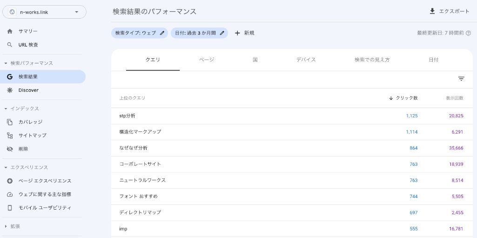Collapse the エクスペリエンス section
This screenshot has width=477, height=238.
pyautogui.click(x=26, y=167)
